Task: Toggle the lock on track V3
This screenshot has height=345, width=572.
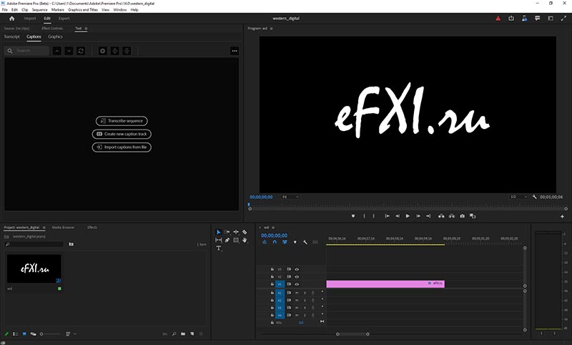Action: coord(272,269)
